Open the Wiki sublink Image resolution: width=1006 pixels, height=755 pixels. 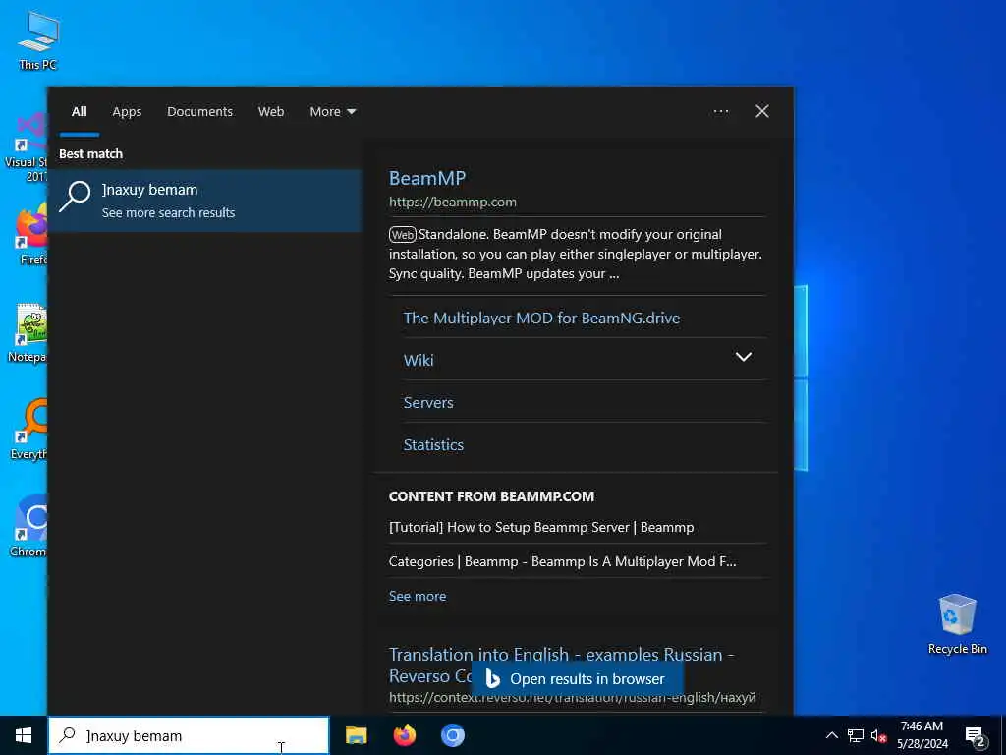[419, 360]
